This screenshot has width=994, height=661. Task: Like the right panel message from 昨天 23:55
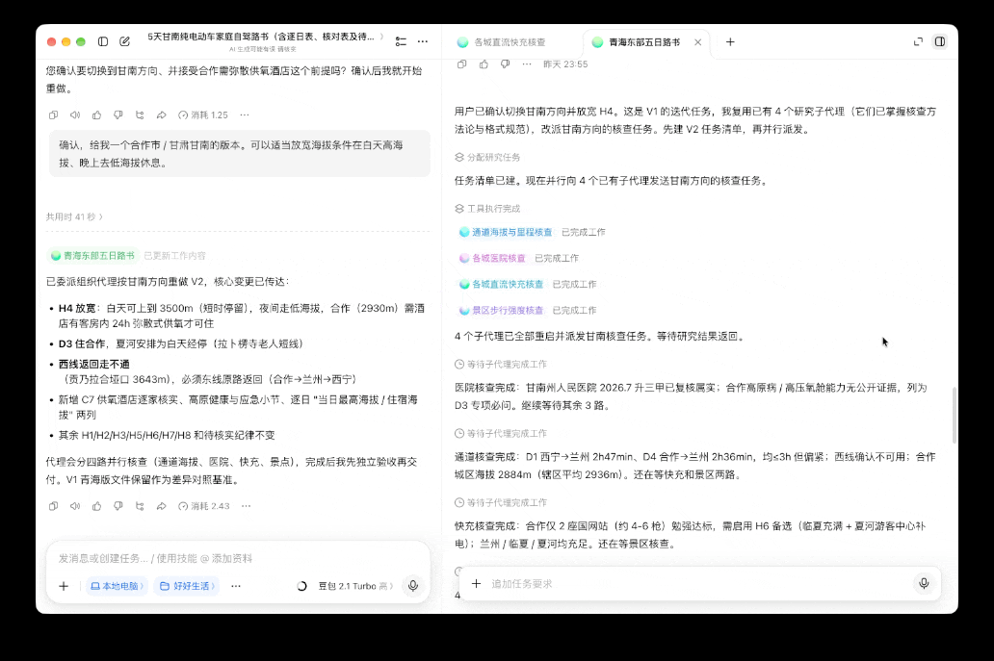coord(484,64)
